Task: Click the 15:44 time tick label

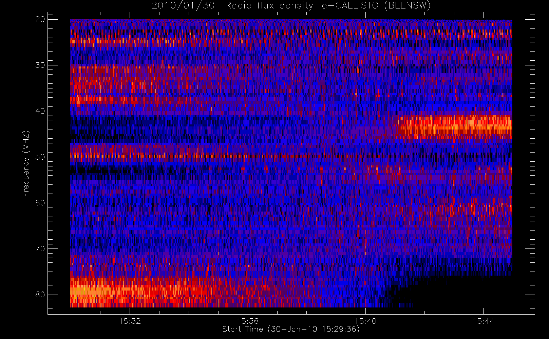Action: tap(484, 321)
